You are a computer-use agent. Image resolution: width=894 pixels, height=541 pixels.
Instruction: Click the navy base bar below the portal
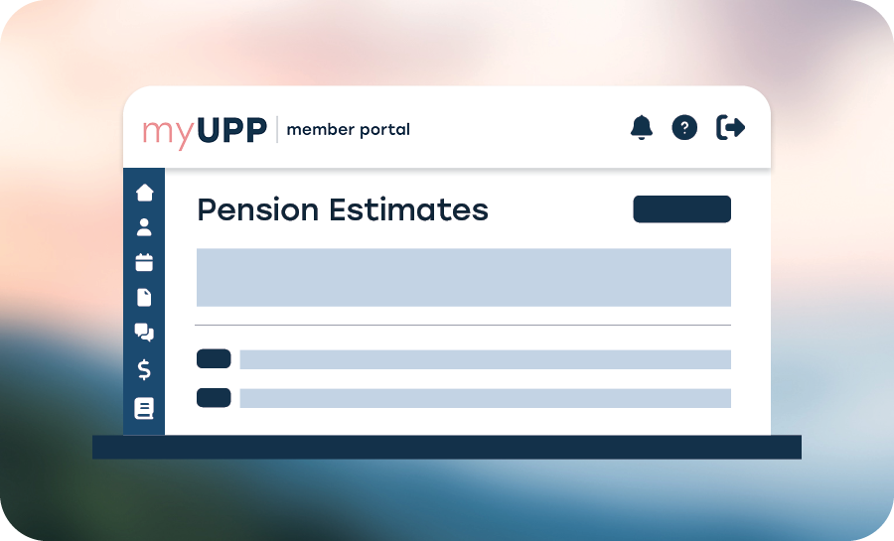point(447,447)
